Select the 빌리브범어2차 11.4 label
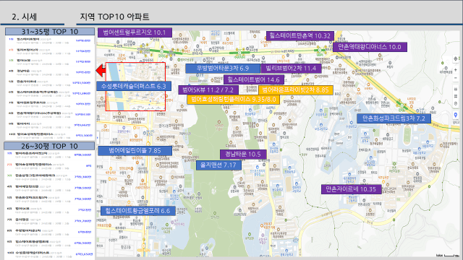Image resolution: width=463 pixels, height=260 pixels. 291,69
